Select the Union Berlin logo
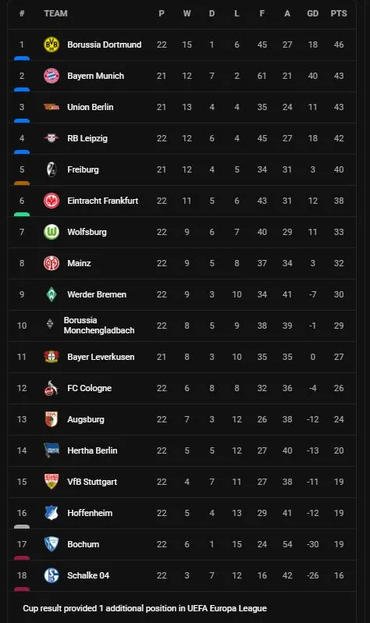 coord(52,107)
